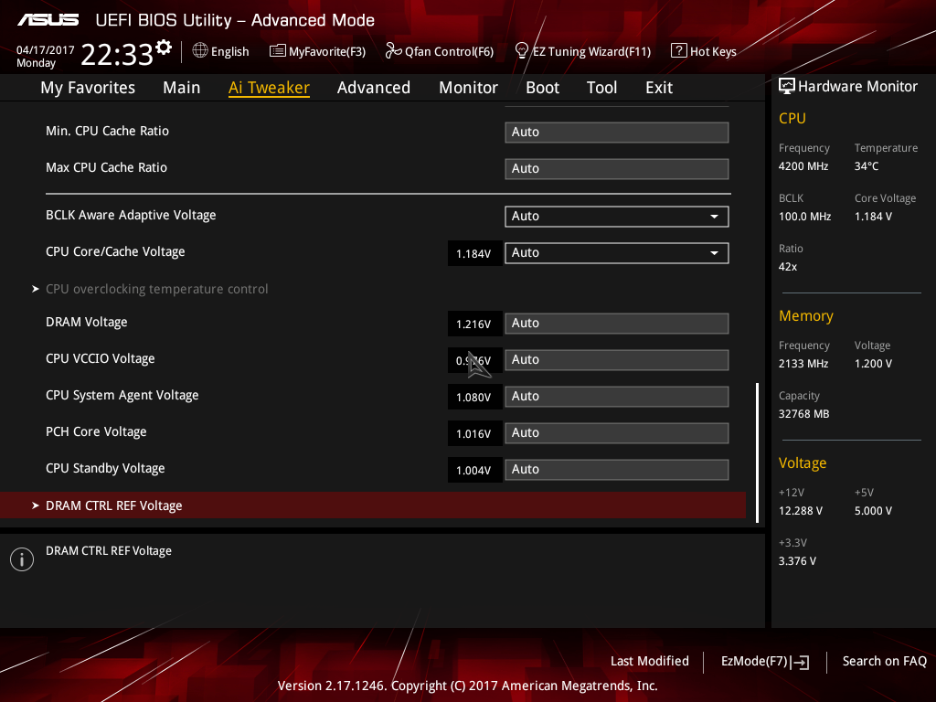The width and height of the screenshot is (936, 702).
Task: Click the settings gear beside the clock
Action: 164,48
